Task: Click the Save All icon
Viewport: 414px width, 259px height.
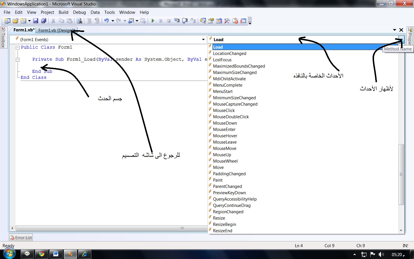Action: coord(44,21)
